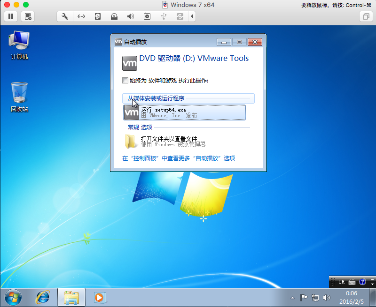Screen dimensions: 376x307
Task: Minimize the language bar
Action: pyautogui.click(x=372, y=279)
